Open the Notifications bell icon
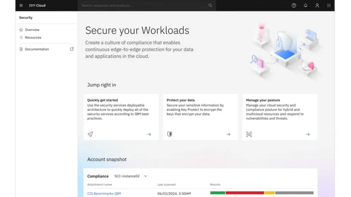This screenshot has height=197, width=351. point(305,5)
